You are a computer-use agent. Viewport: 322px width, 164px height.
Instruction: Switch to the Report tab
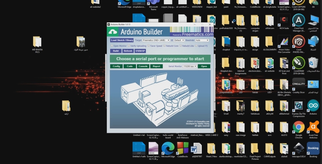coord(156,66)
